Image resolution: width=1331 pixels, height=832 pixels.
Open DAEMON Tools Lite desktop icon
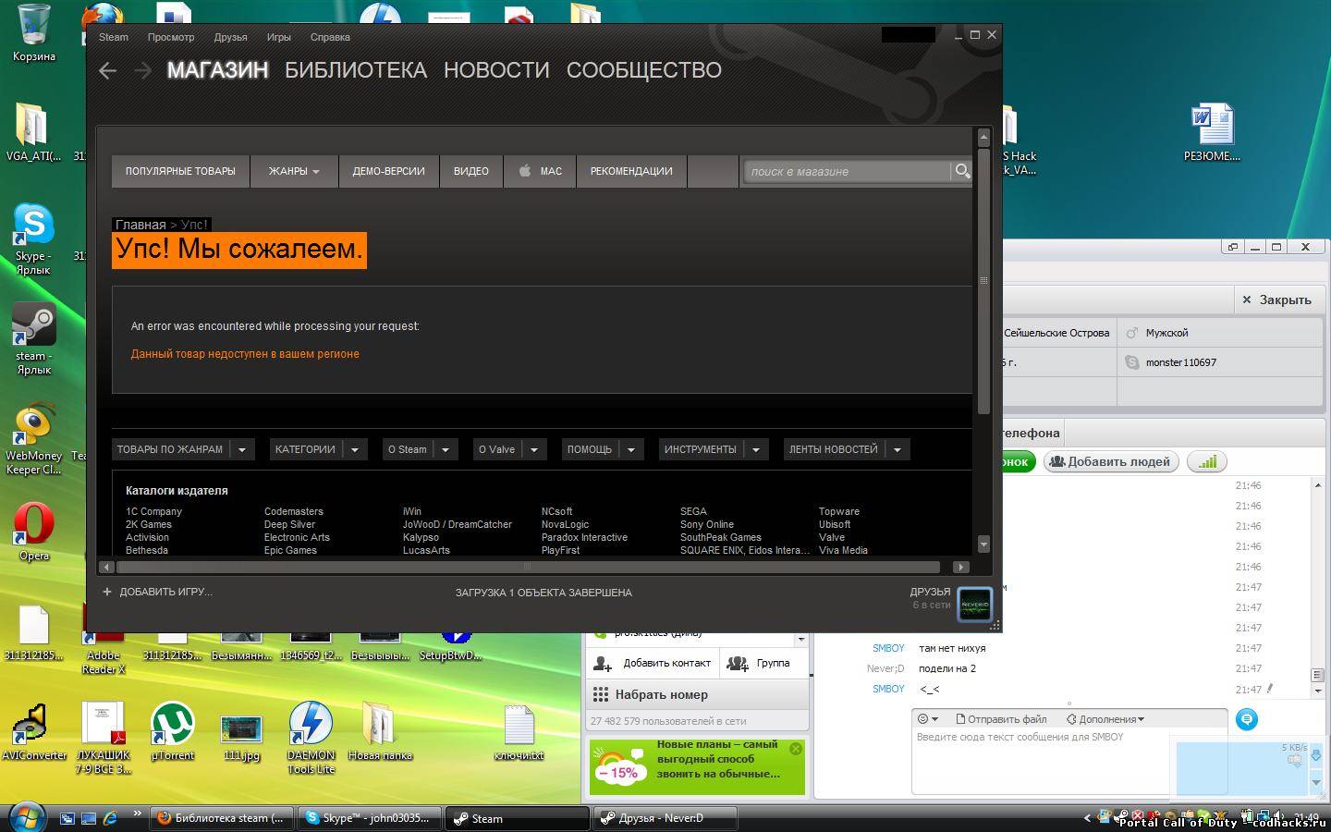(311, 738)
